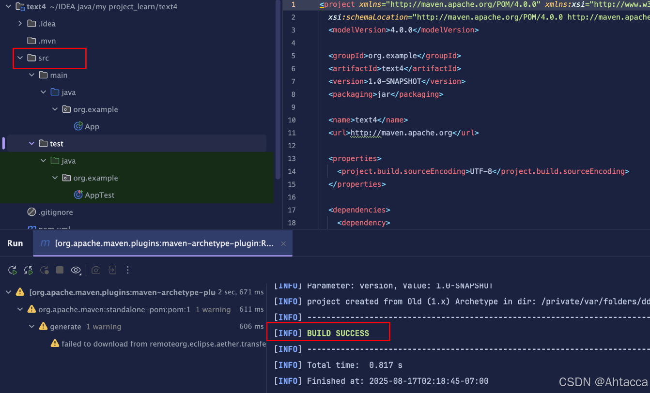
Task: Click the .gitignore file icon
Action: tap(31, 212)
